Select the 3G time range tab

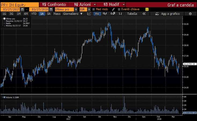[11, 14]
